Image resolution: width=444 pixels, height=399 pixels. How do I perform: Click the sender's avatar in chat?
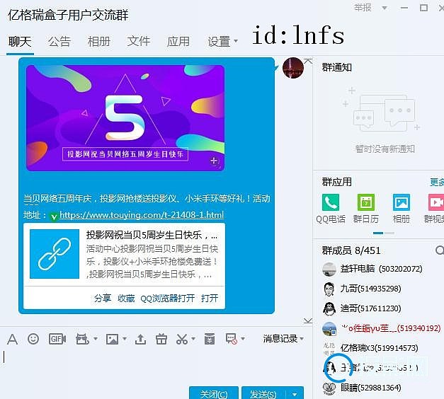point(293,68)
